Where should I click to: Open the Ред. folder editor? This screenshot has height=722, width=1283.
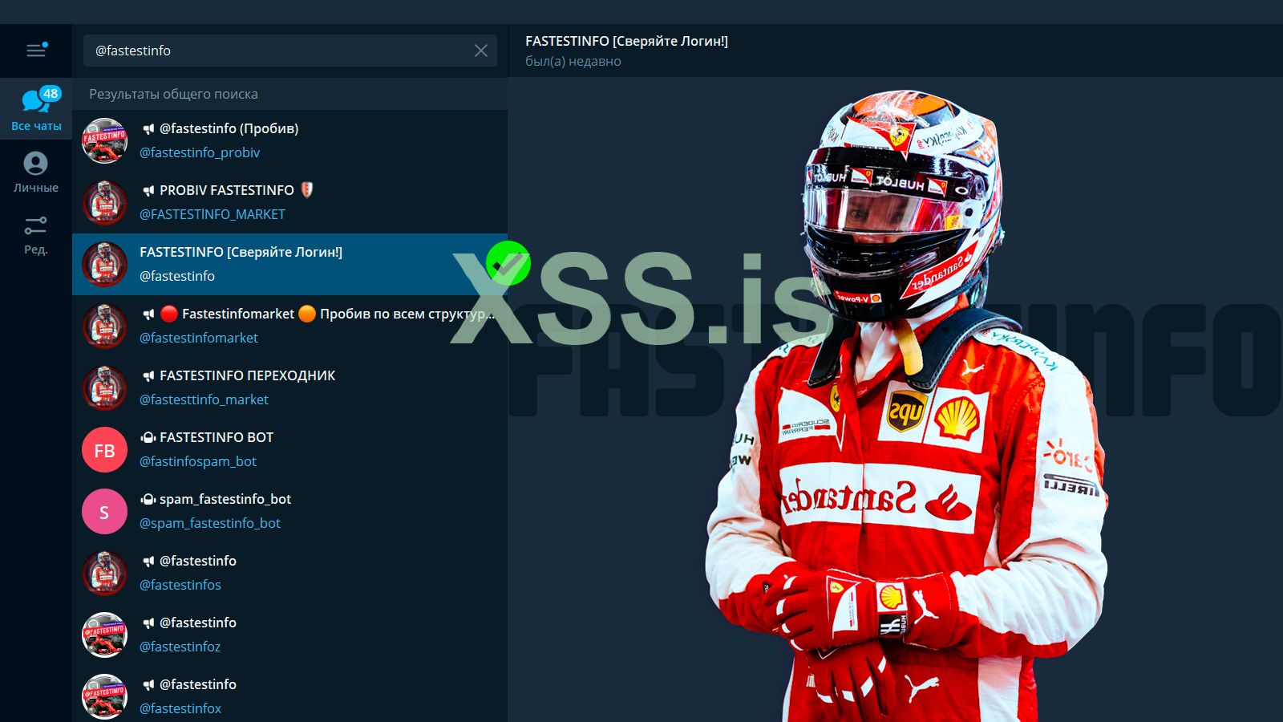click(x=36, y=234)
